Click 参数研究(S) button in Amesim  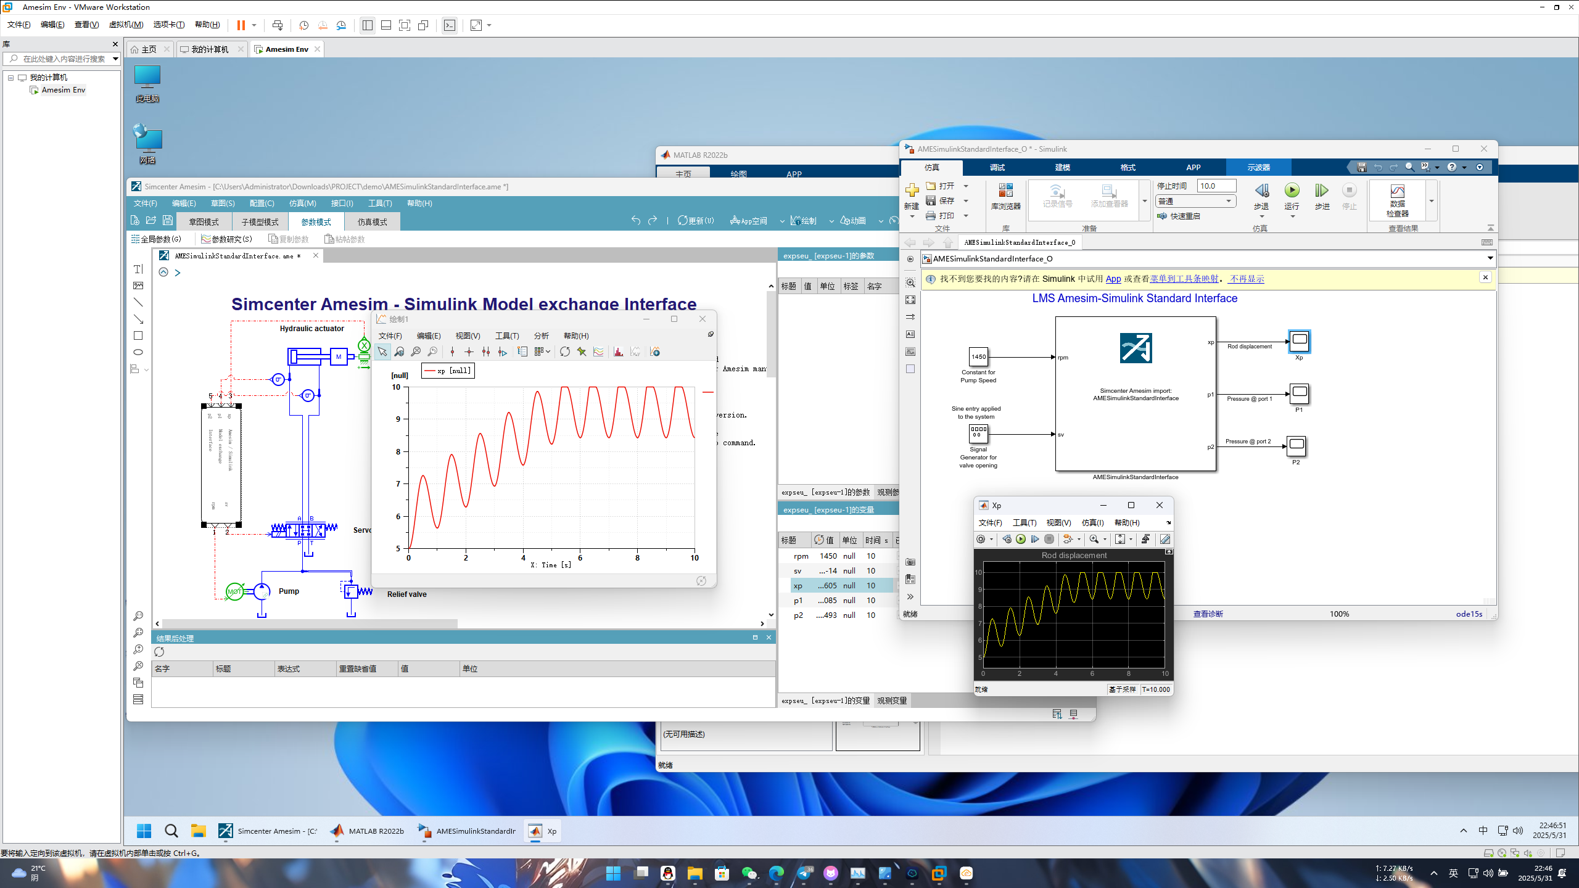[x=227, y=239]
